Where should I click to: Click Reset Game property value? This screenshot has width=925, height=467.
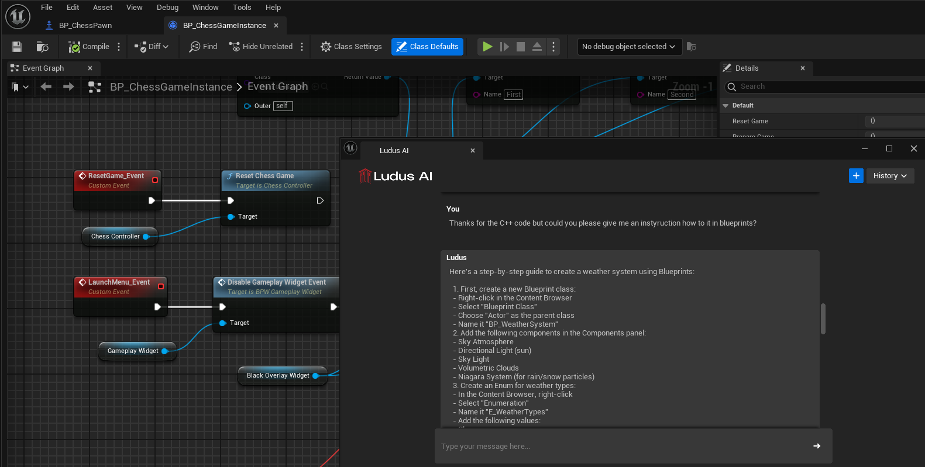coord(895,121)
